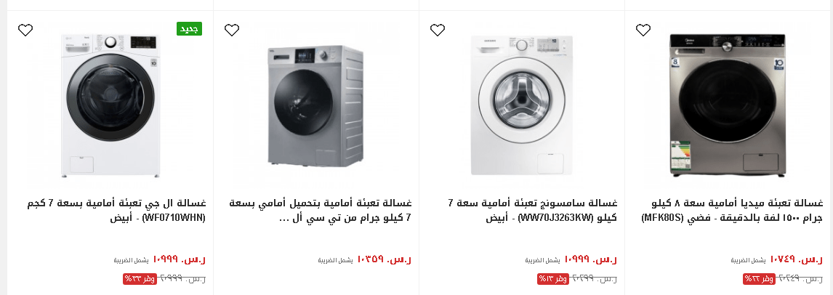Image resolution: width=833 pixels, height=295 pixels.
Task: Click the save badge on Samsung washer
Action: coord(553,278)
